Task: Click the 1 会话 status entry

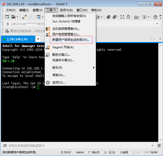Action: [x=124, y=152]
